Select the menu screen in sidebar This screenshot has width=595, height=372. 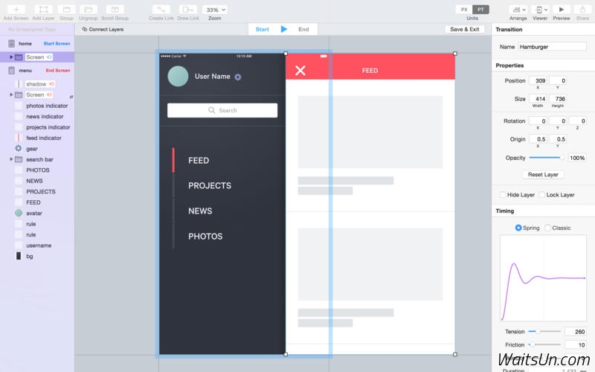(37, 71)
